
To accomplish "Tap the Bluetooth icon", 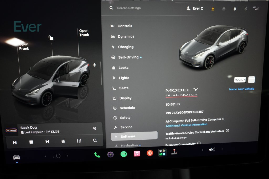I will pos(246,9).
